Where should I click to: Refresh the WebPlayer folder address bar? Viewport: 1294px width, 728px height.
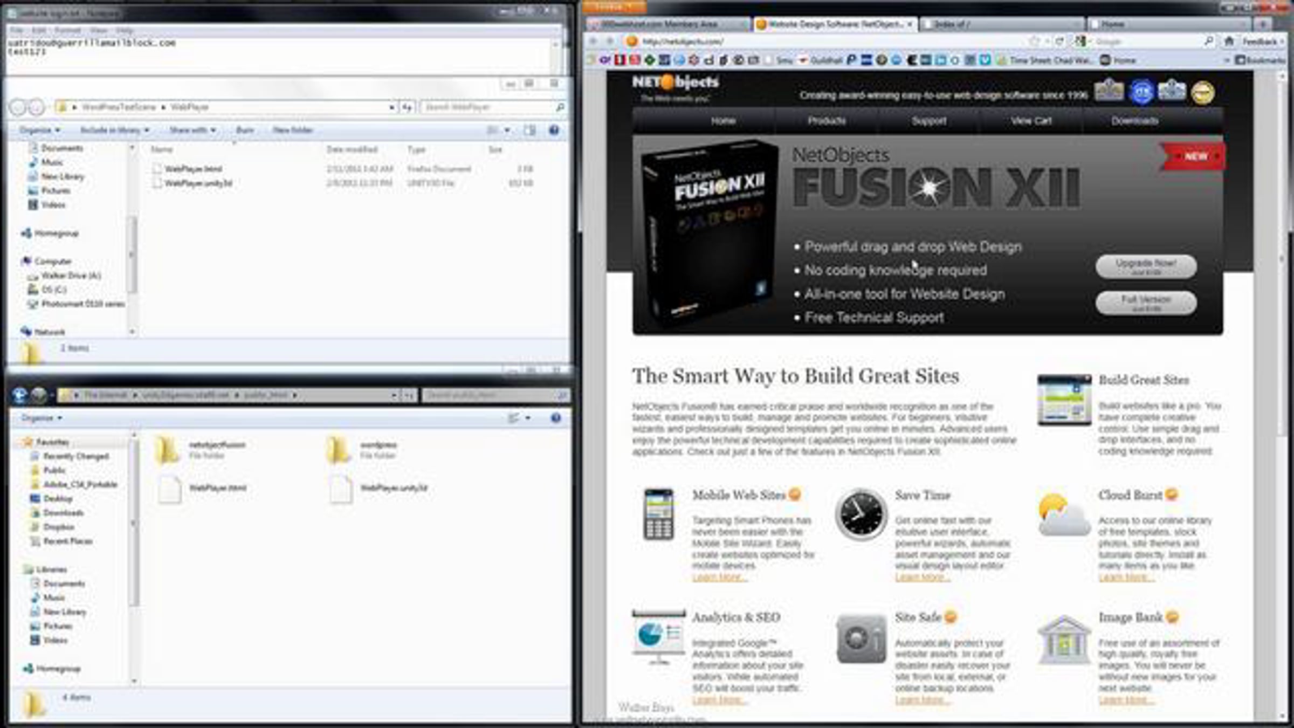coord(407,107)
